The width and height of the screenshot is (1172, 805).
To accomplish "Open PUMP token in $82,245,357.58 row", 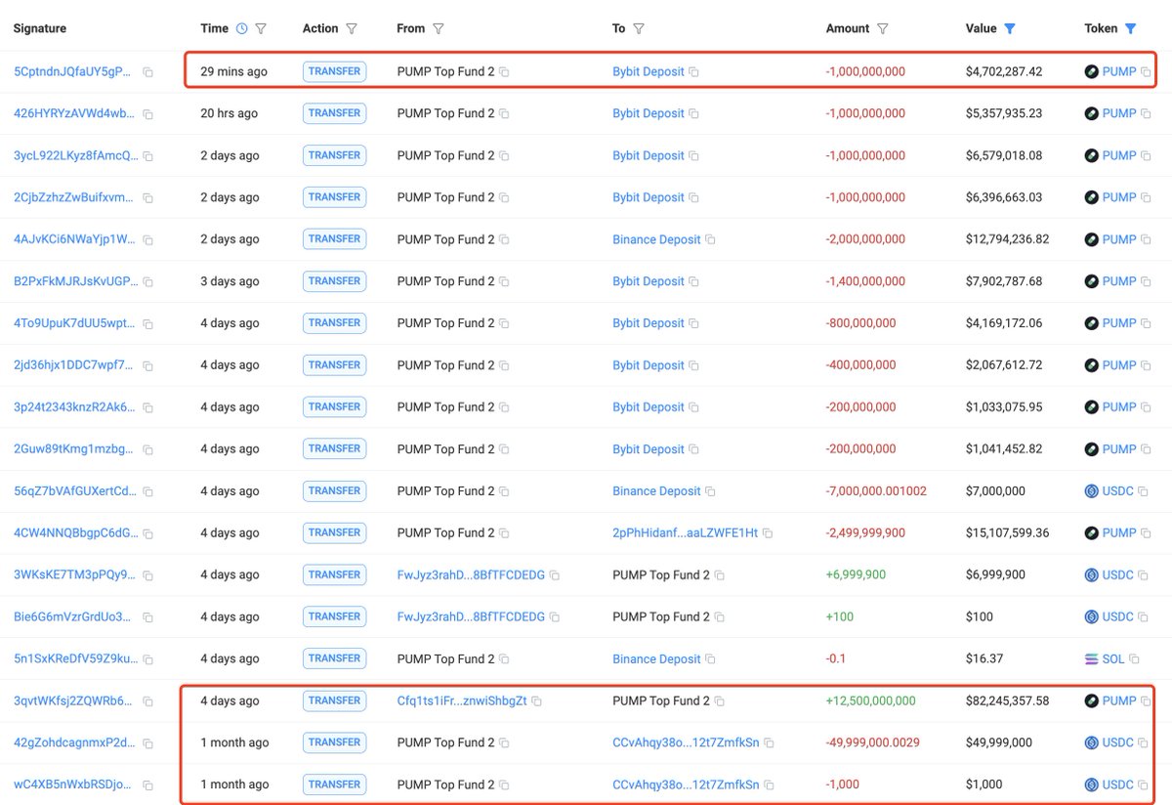I will tap(1119, 700).
